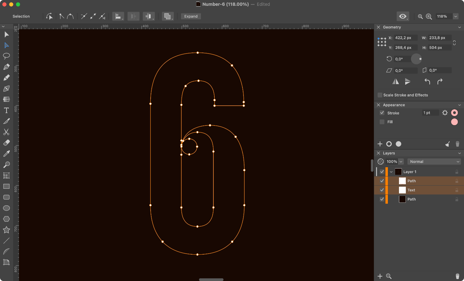Toggle the Stroke checkbox off
464x281 pixels.
pos(382,113)
